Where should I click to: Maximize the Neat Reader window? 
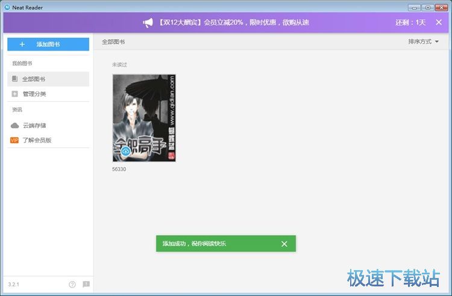pyautogui.click(x=428, y=7)
